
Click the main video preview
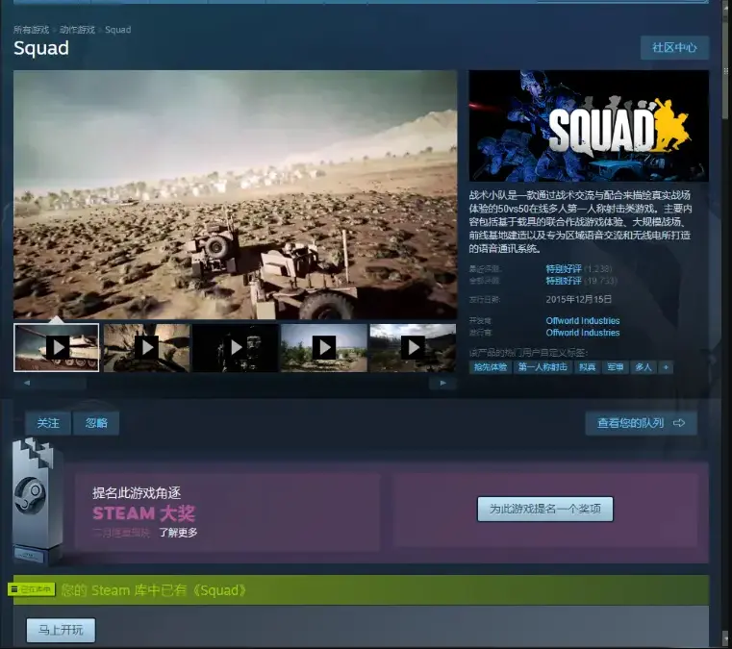pos(236,194)
